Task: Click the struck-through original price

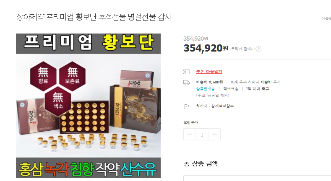Action: click(x=195, y=39)
